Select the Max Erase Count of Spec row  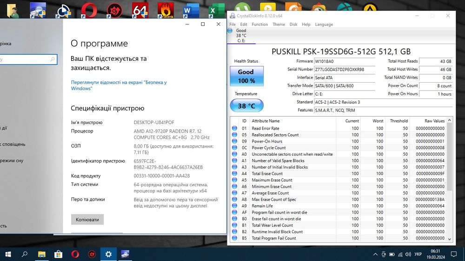338,199
